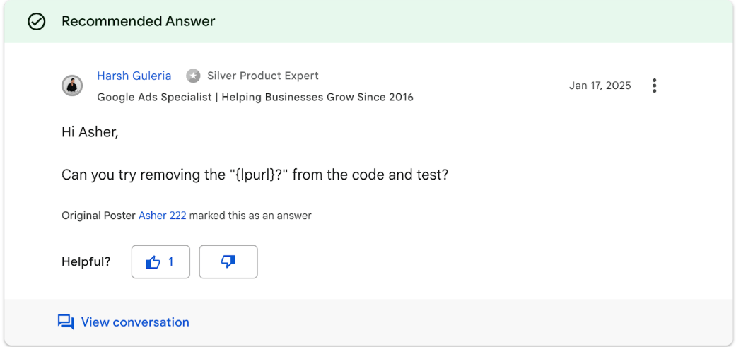Click the reply text mentioning {lpurl}
736x347 pixels.
255,175
